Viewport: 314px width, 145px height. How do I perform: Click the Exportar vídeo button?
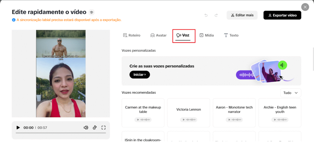pos(282,15)
